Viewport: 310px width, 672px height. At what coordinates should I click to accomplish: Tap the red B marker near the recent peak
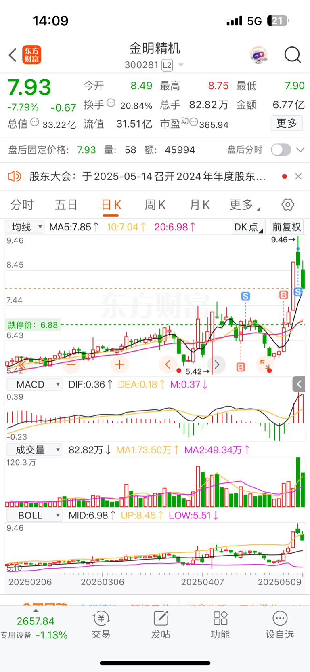pos(284,295)
